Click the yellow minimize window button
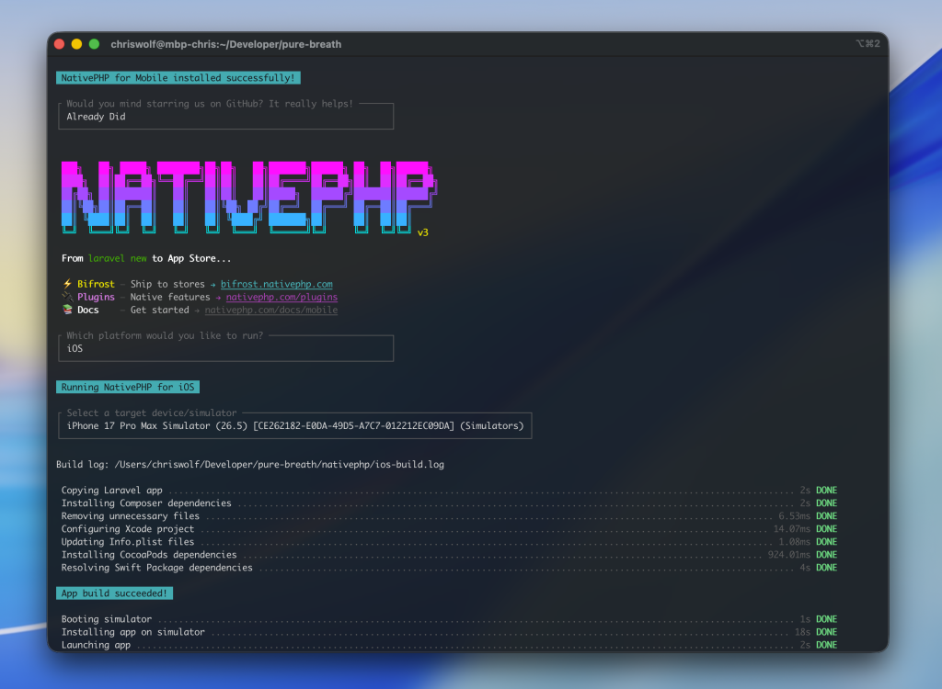The height and width of the screenshot is (689, 942). (x=77, y=44)
